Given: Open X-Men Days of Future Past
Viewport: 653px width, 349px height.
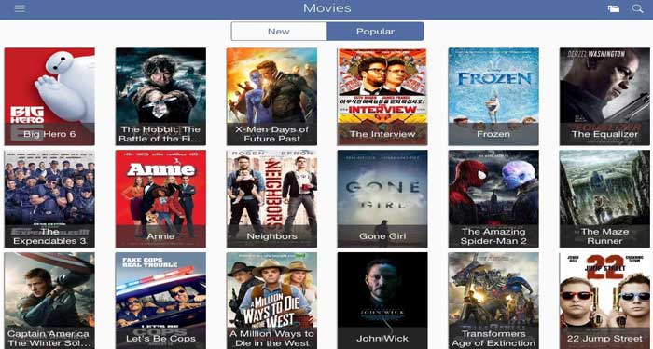Looking at the screenshot, I should (x=271, y=97).
